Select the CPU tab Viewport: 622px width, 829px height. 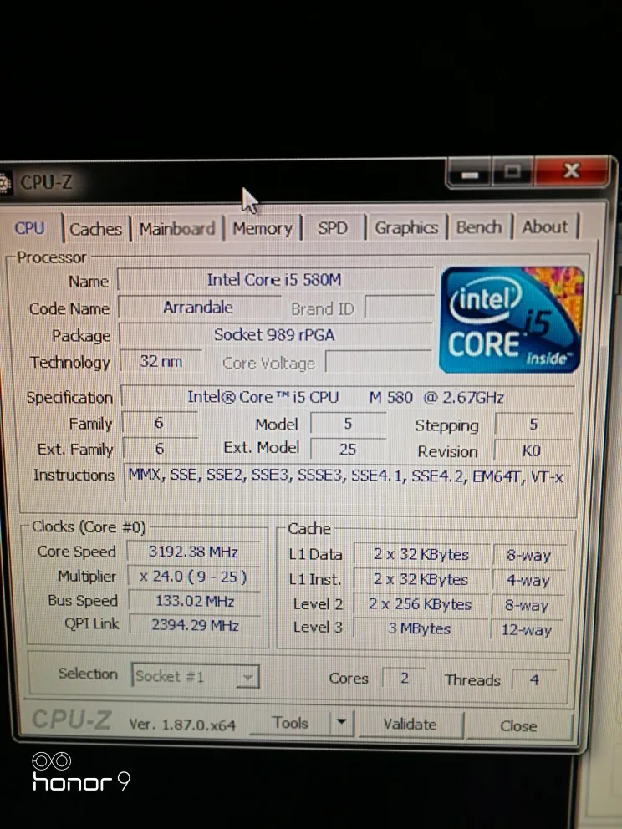point(29,228)
